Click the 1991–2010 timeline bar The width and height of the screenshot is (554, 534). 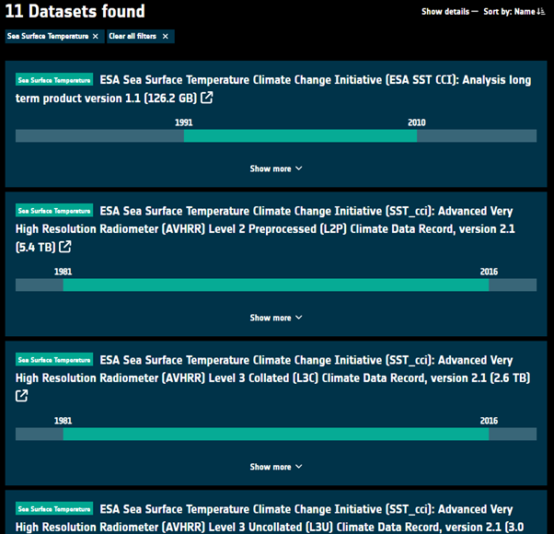300,136
